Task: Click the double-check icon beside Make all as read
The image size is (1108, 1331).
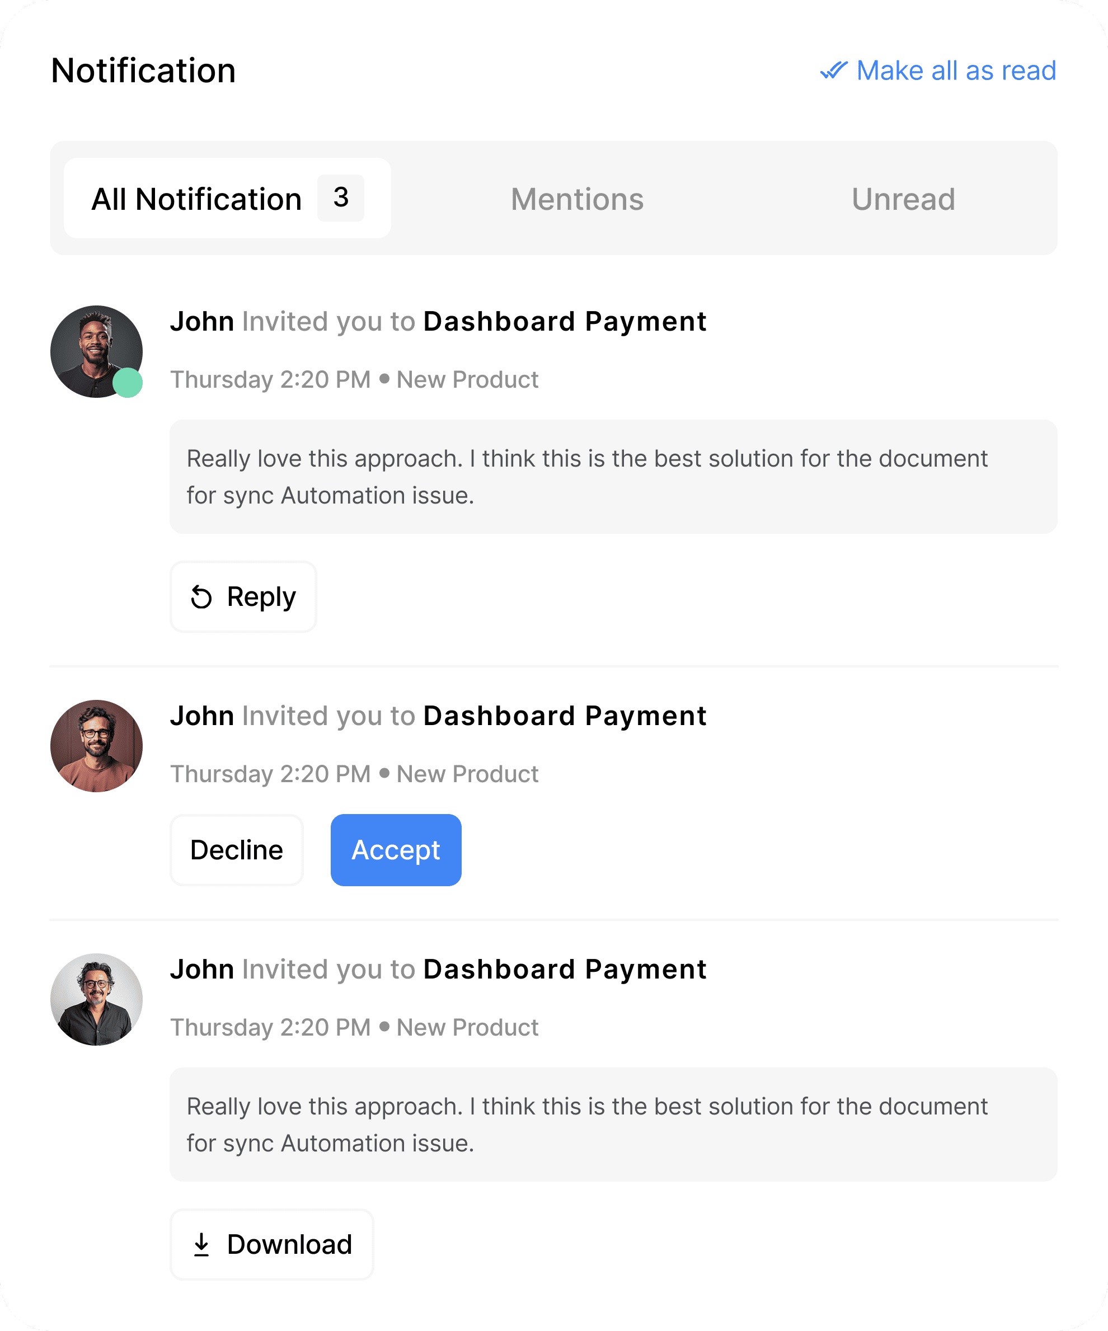Action: (834, 70)
